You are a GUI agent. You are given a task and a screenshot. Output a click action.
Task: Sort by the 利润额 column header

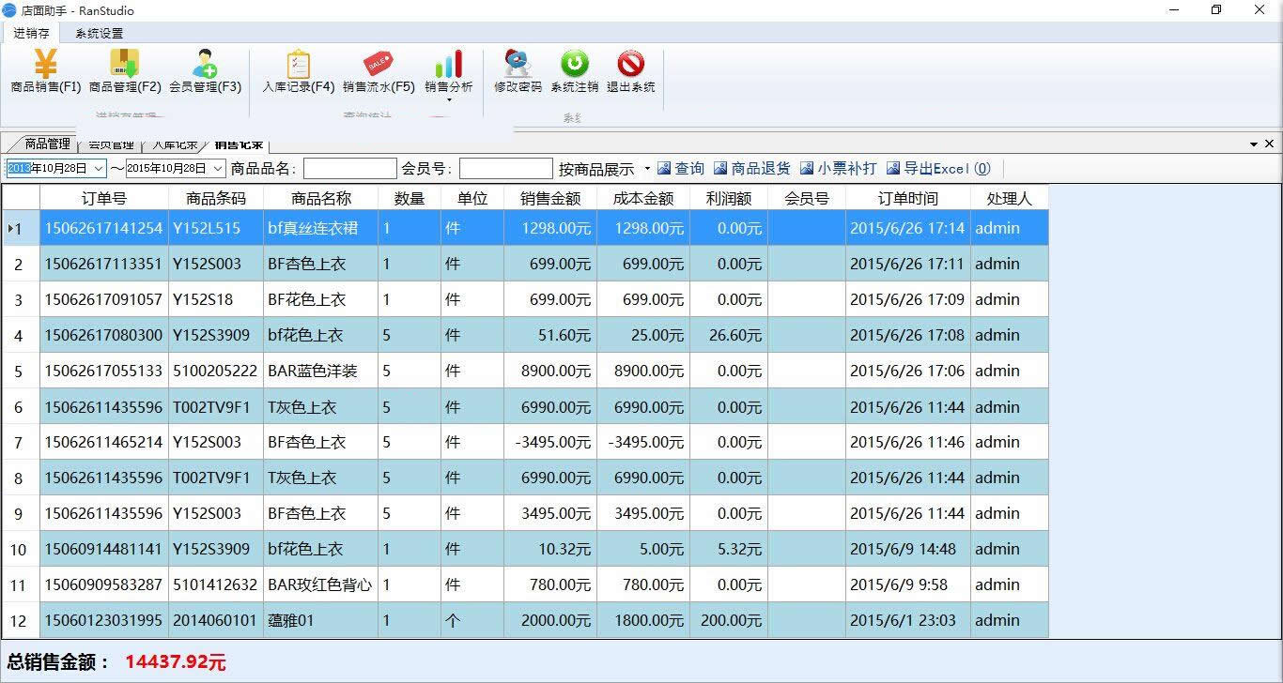click(x=729, y=198)
